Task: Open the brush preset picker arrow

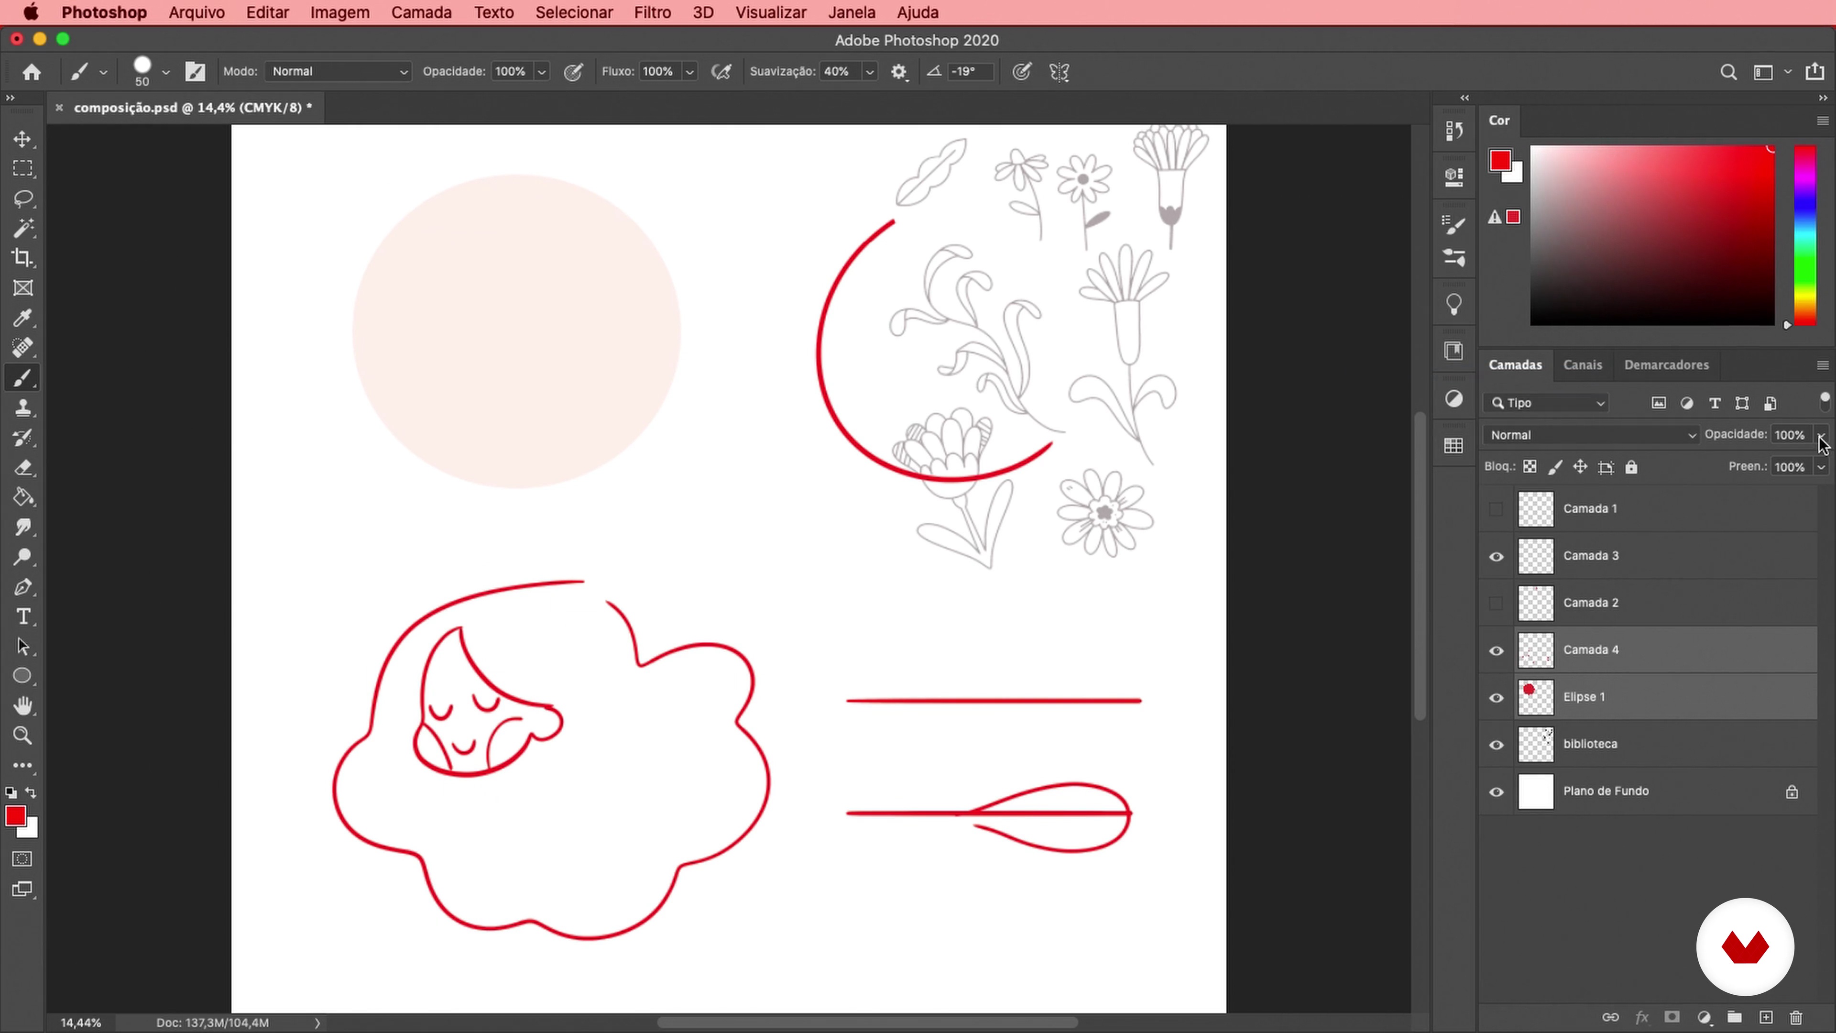Action: (165, 72)
